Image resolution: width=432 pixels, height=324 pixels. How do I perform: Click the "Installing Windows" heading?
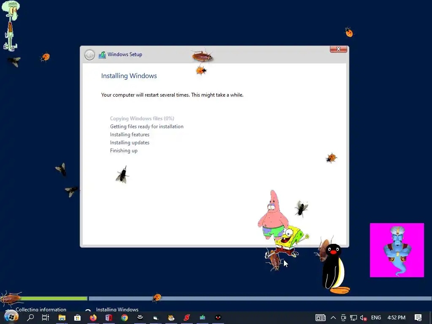[129, 76]
